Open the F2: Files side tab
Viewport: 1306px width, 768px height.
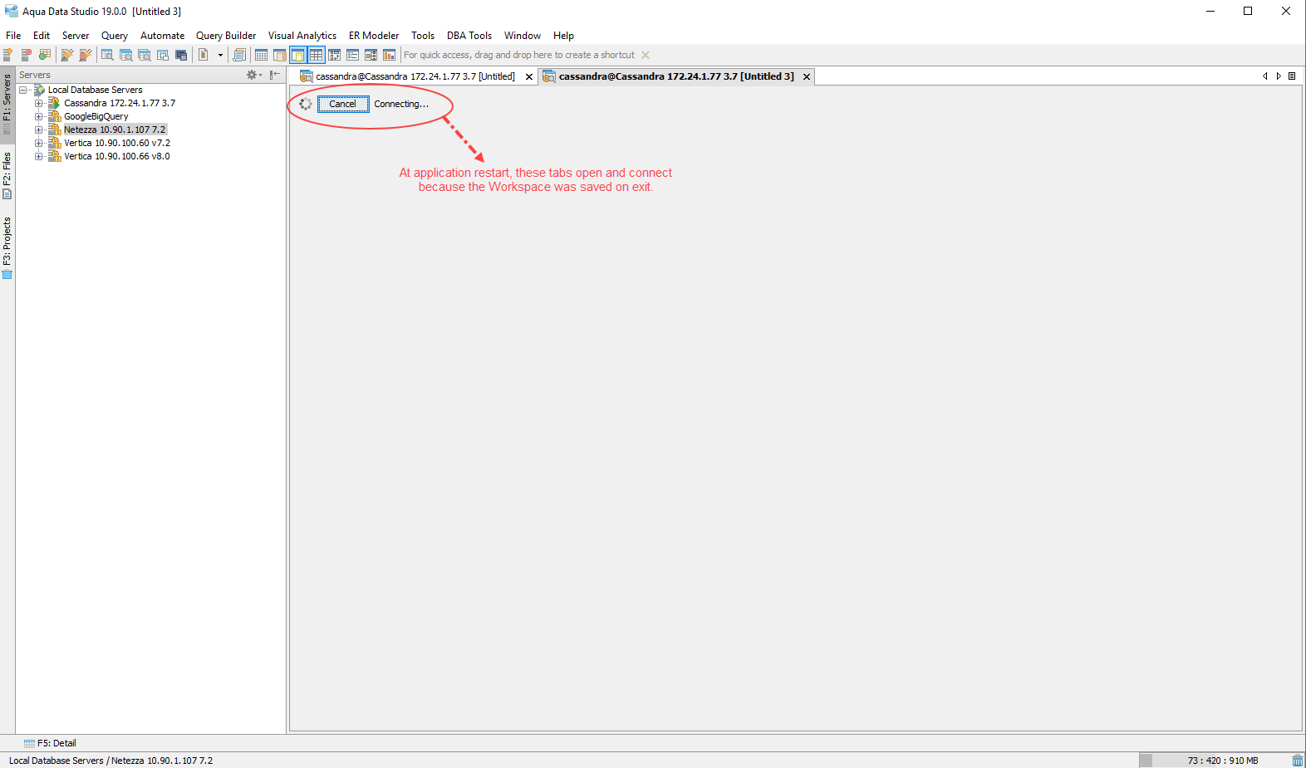[x=7, y=175]
